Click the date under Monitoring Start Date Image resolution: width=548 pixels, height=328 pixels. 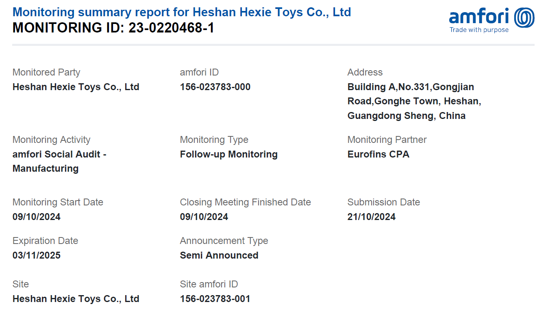pos(37,217)
